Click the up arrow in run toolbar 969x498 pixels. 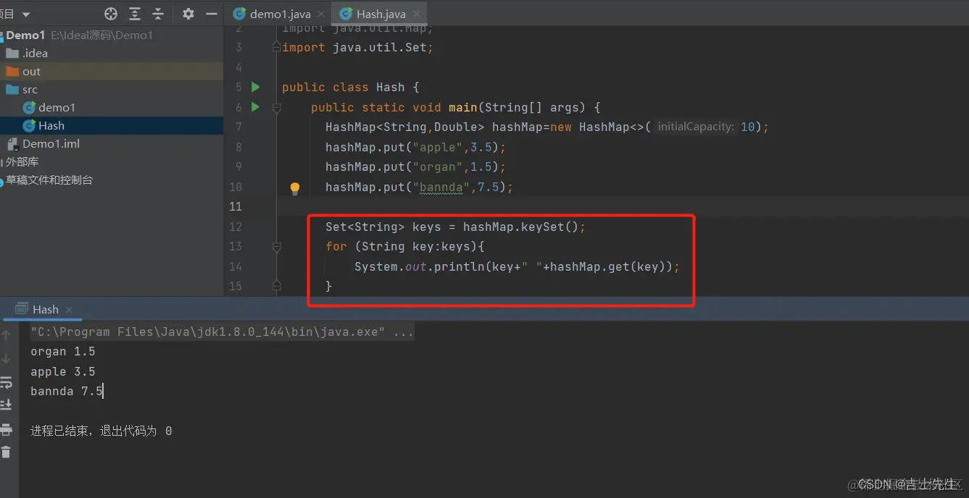(x=7, y=336)
